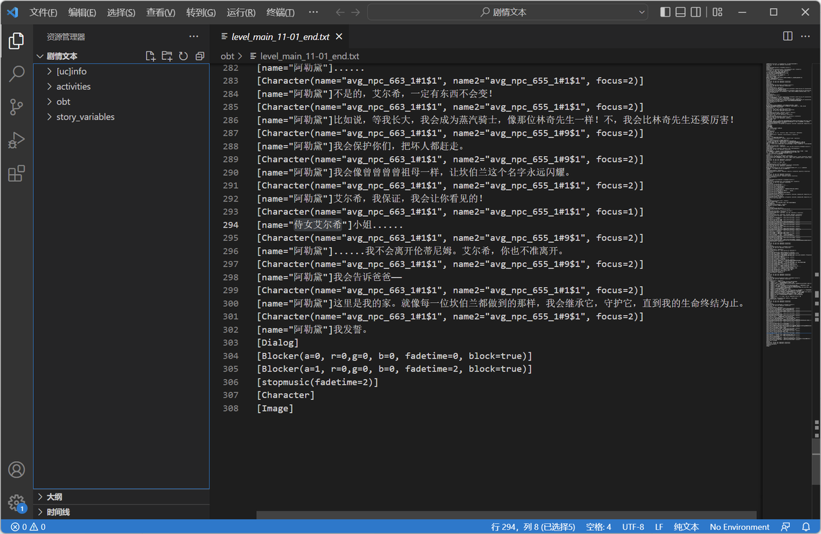This screenshot has width=821, height=534.
Task: Change language mode 纯文本
Action: coord(686,526)
